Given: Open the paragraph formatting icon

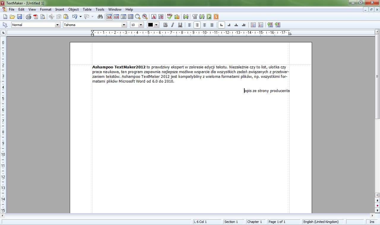Looking at the screenshot, I should click(x=161, y=17).
